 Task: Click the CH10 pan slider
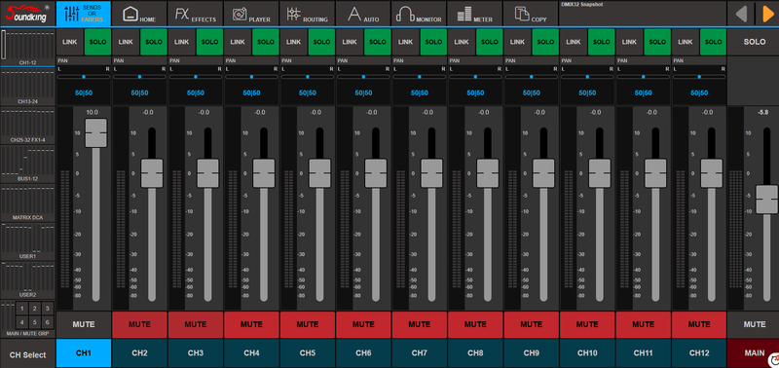coord(587,77)
